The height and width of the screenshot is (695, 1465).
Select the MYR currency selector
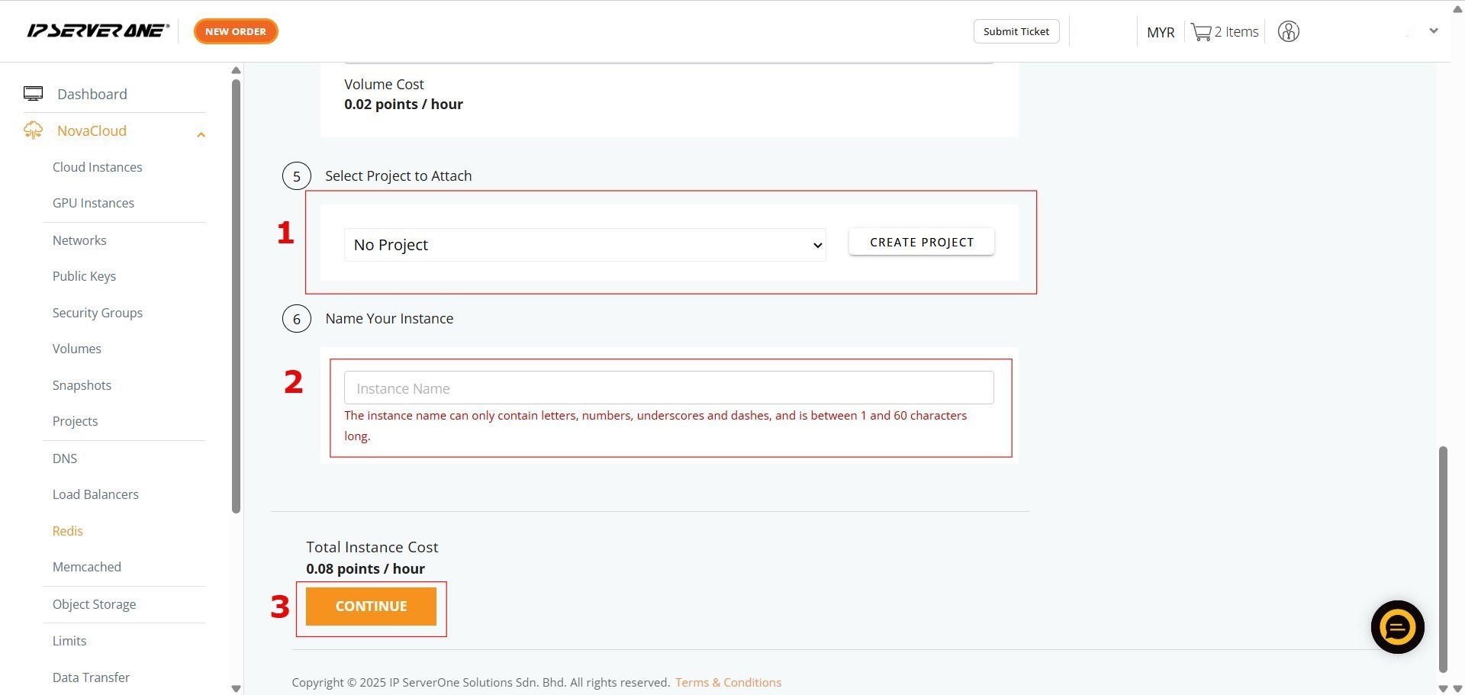[1160, 32]
